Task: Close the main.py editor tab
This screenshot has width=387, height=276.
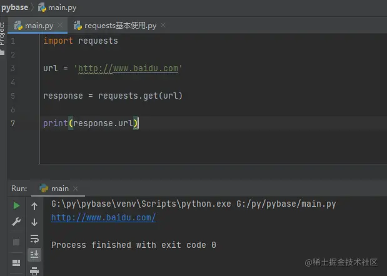Action: pos(60,25)
